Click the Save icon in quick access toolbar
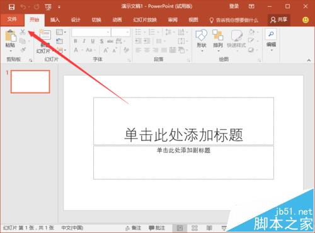Viewport: 315px width, 233px height. pos(11,7)
